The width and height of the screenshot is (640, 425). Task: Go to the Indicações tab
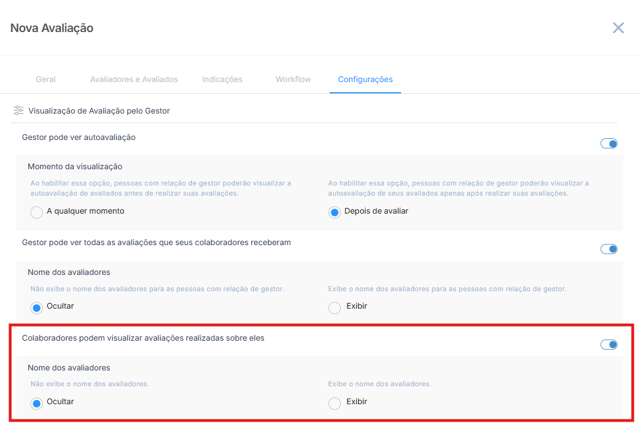222,79
